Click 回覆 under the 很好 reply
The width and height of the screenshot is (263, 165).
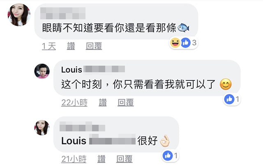click(124, 159)
